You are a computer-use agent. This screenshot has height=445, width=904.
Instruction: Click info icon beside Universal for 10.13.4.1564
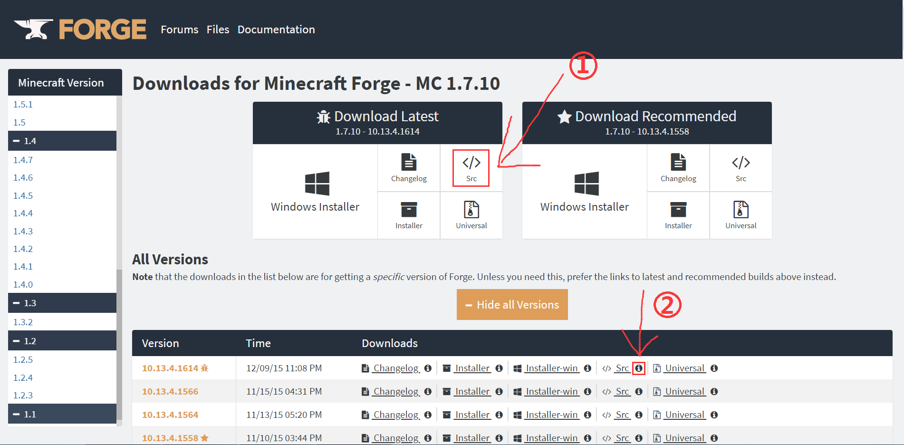pyautogui.click(x=714, y=415)
